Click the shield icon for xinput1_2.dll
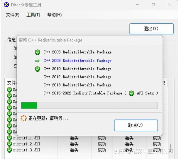 point(9,144)
